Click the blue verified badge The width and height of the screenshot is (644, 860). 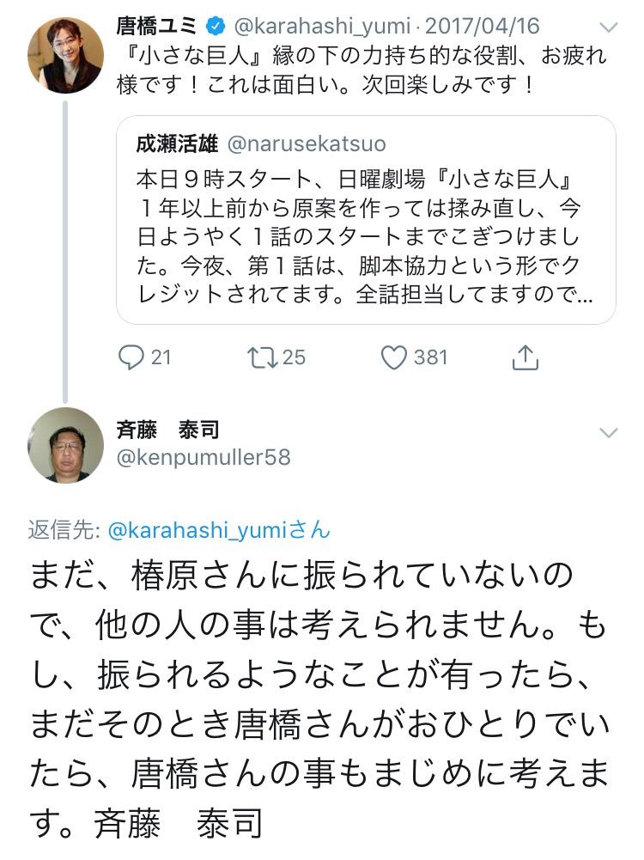(216, 26)
